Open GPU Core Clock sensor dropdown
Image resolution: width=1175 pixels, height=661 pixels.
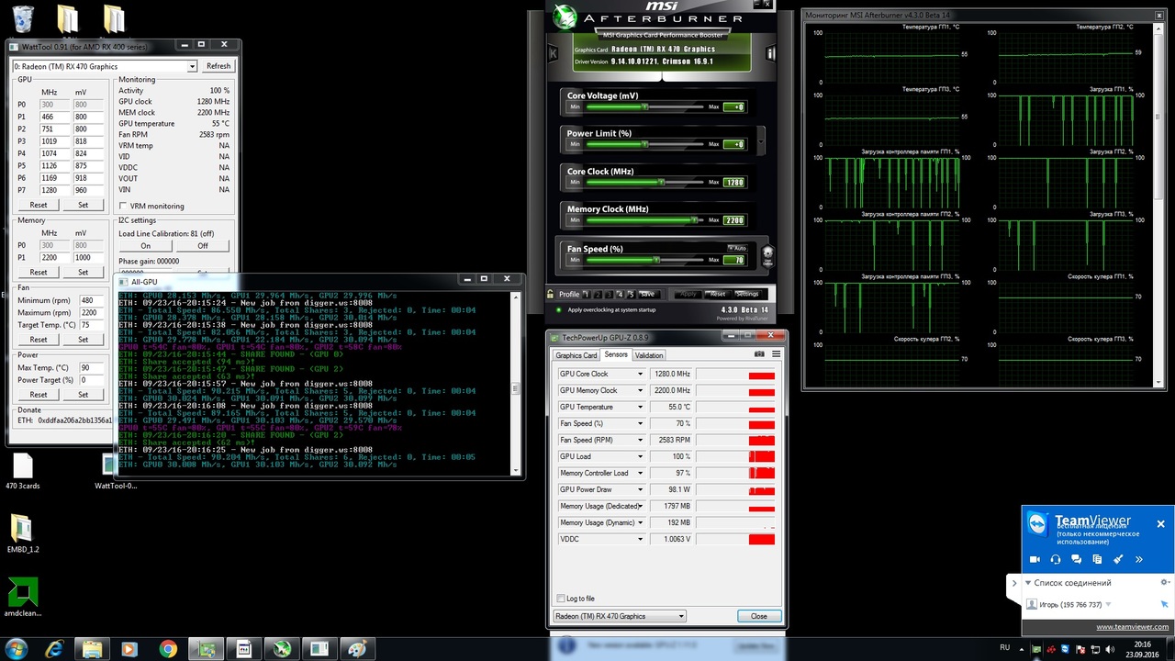tap(640, 374)
